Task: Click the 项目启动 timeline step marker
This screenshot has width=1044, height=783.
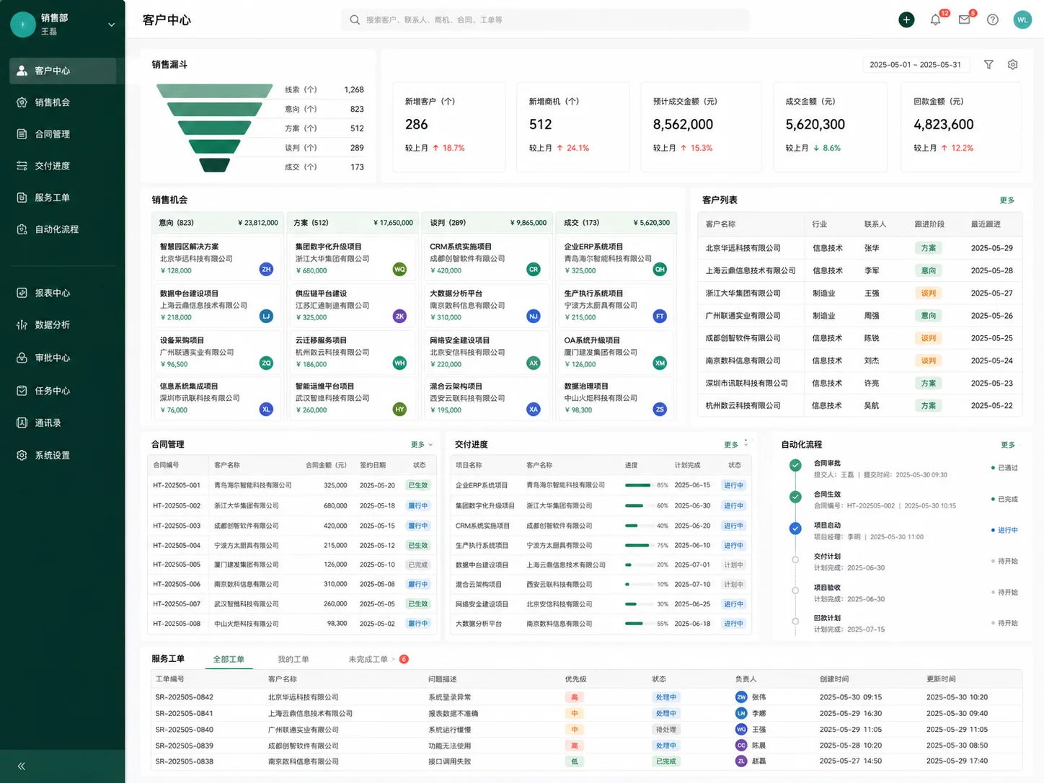Action: pyautogui.click(x=795, y=528)
